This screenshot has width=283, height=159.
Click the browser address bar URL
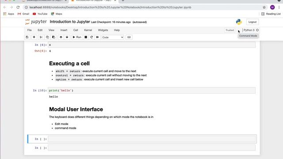coord(110,8)
